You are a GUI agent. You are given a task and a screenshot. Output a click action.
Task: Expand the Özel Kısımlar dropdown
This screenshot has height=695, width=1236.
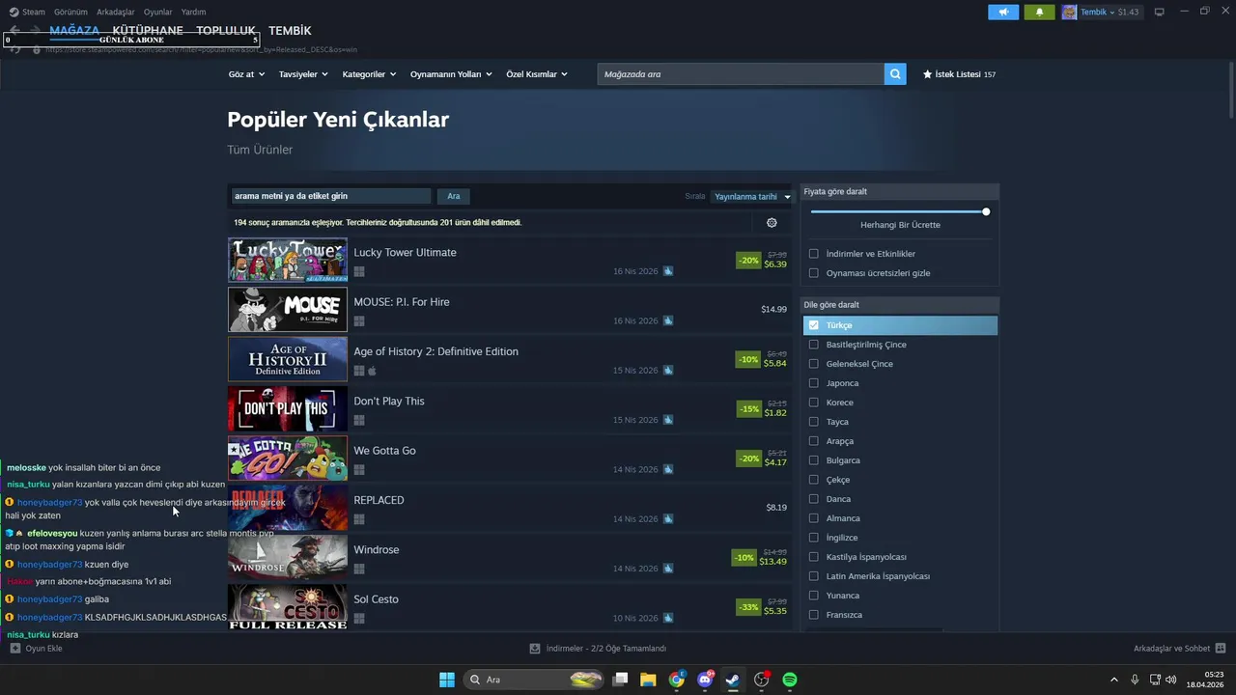click(537, 74)
